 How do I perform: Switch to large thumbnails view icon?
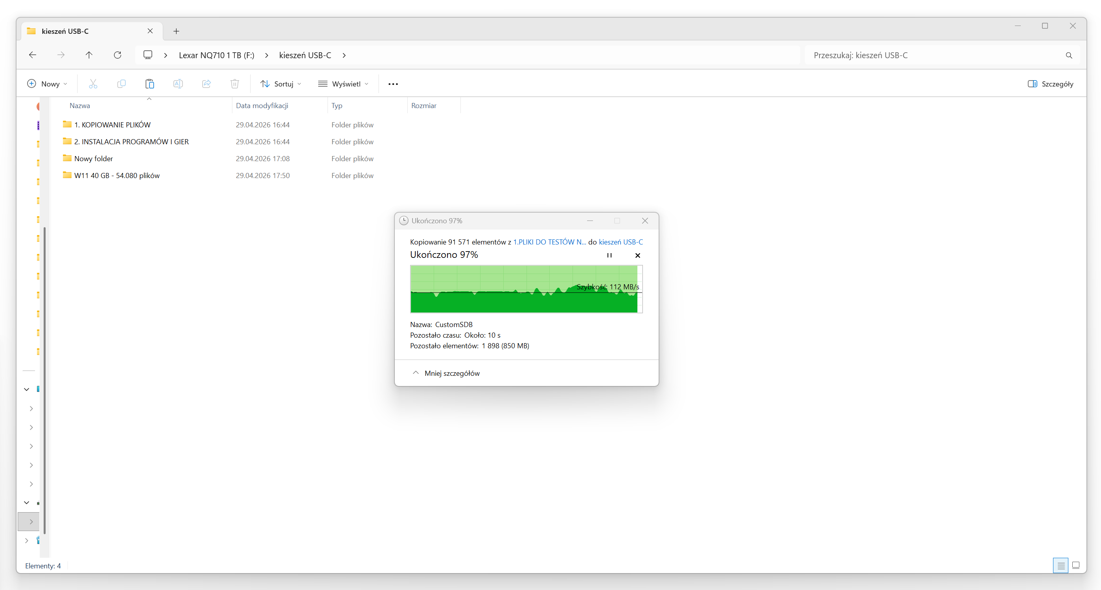click(x=1076, y=566)
